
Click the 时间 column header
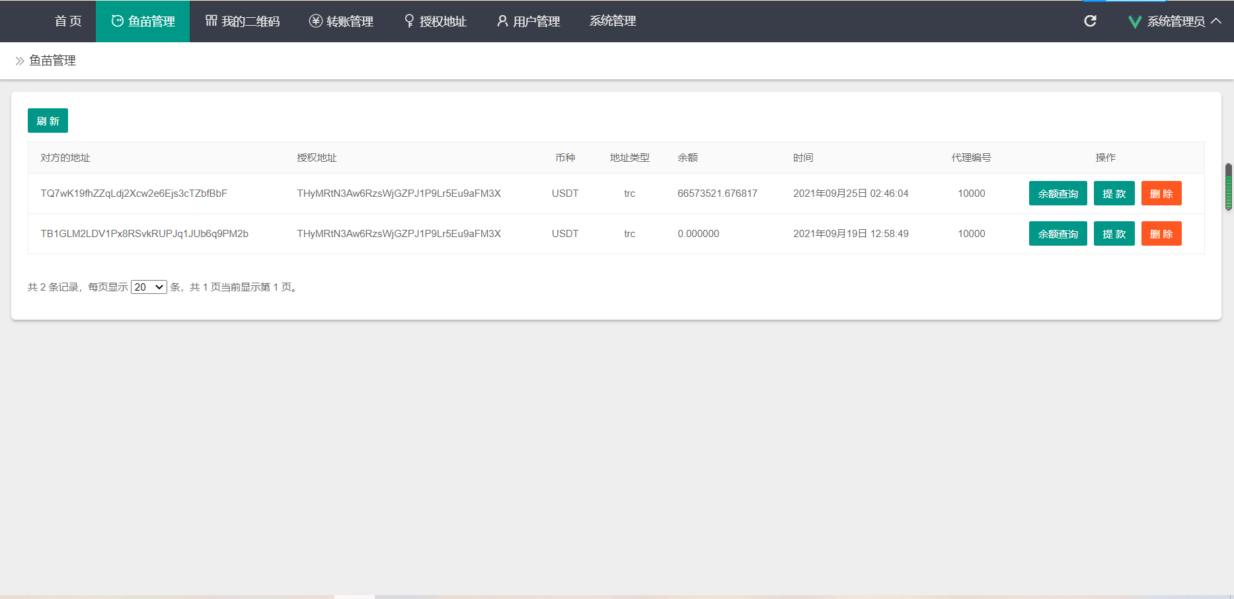803,158
